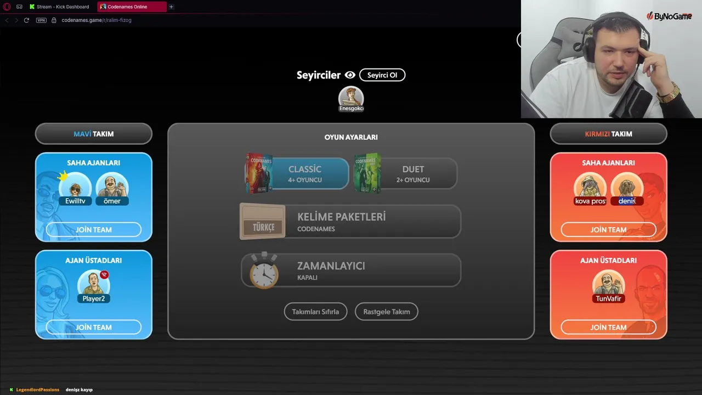The height and width of the screenshot is (395, 702).
Task: Click the OYUN AYARLARI heading
Action: tap(351, 137)
